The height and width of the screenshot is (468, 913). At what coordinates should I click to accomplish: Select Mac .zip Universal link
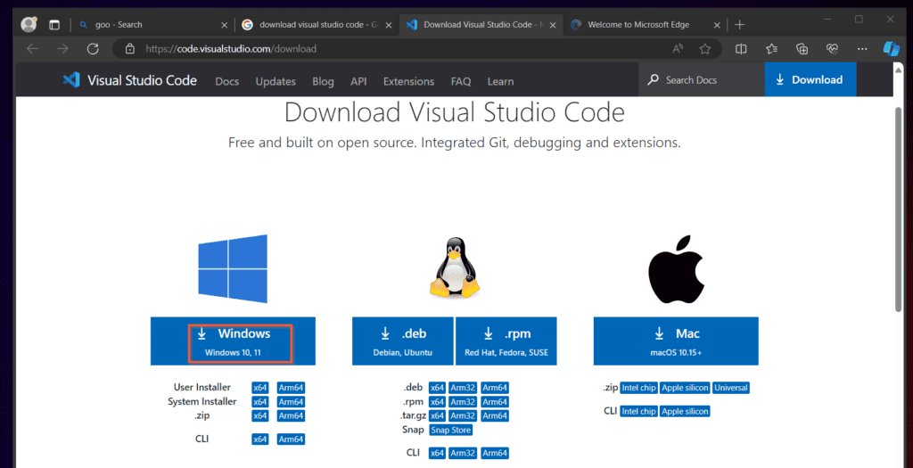coord(731,388)
